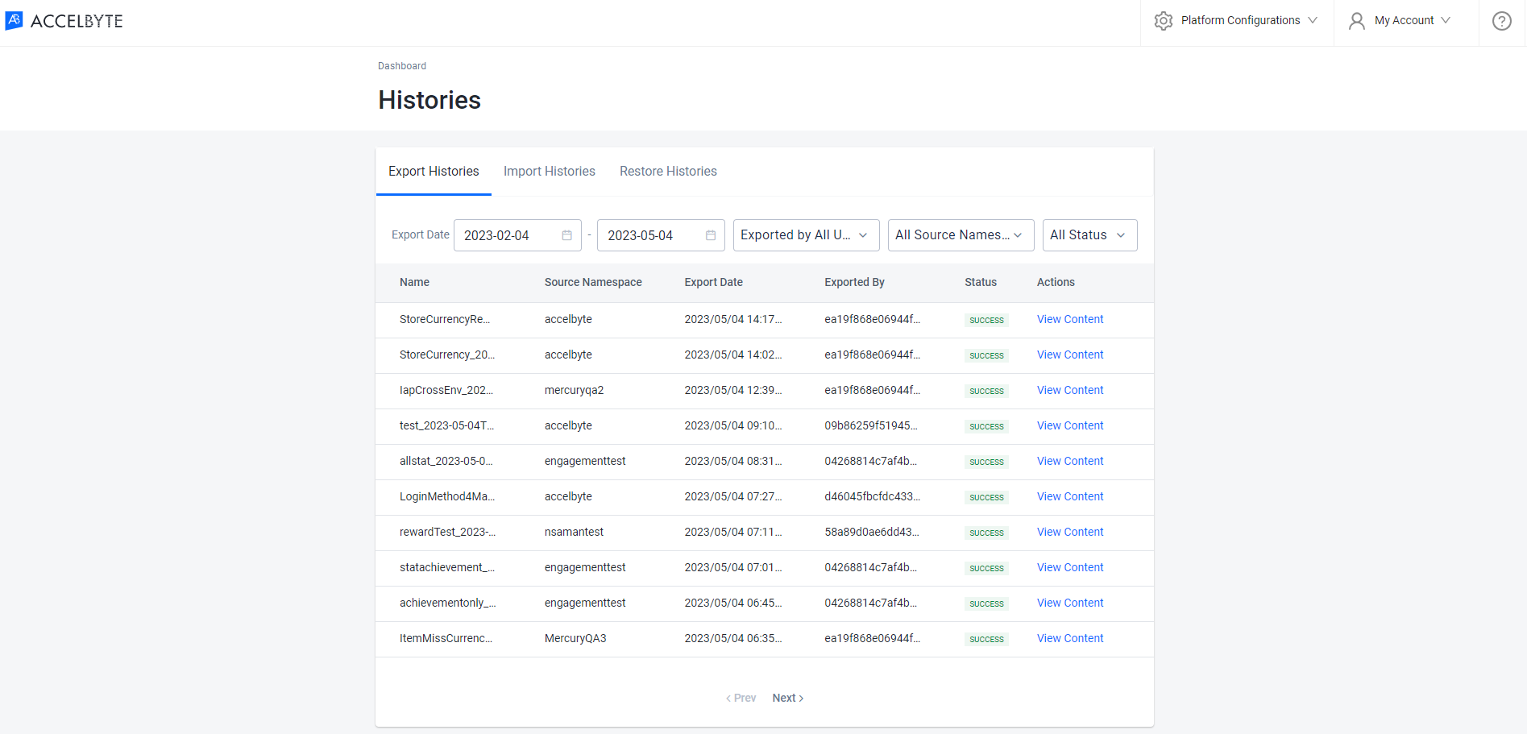1527x734 pixels.
Task: Click the Platform Configurations gear icon
Action: 1164,21
